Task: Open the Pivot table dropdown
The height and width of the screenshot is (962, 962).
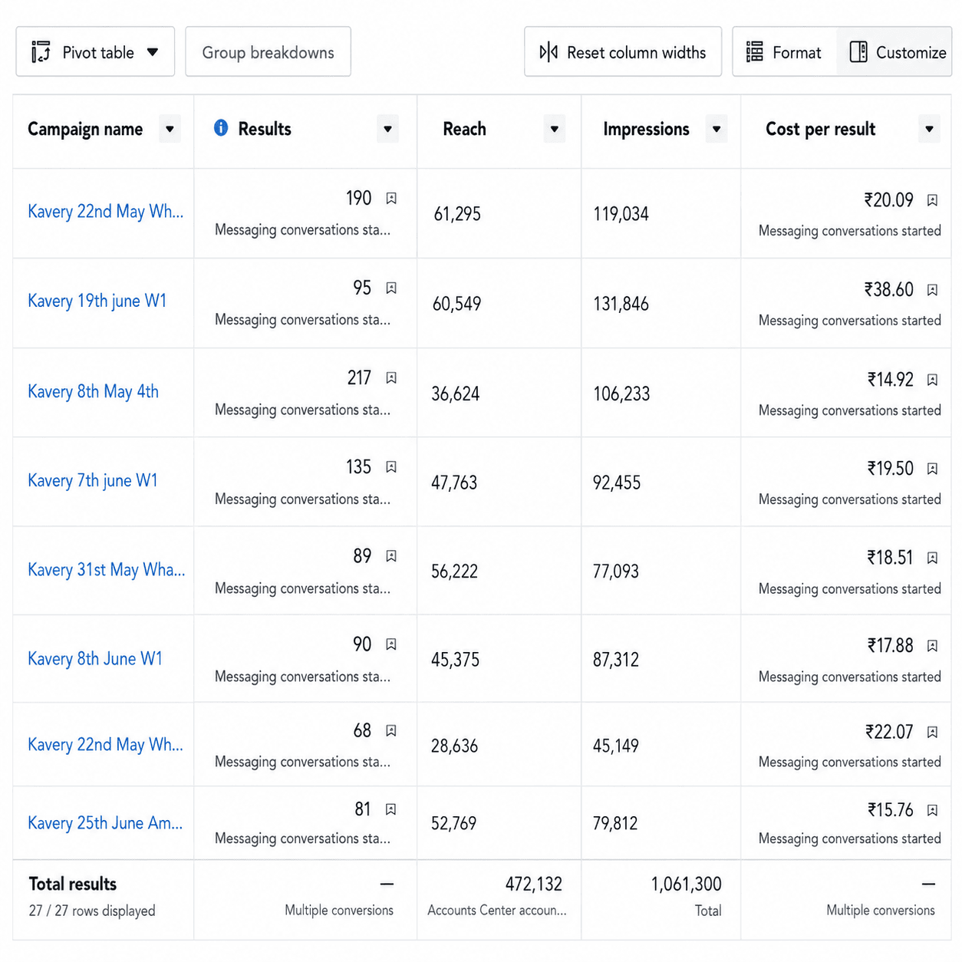Action: point(95,52)
